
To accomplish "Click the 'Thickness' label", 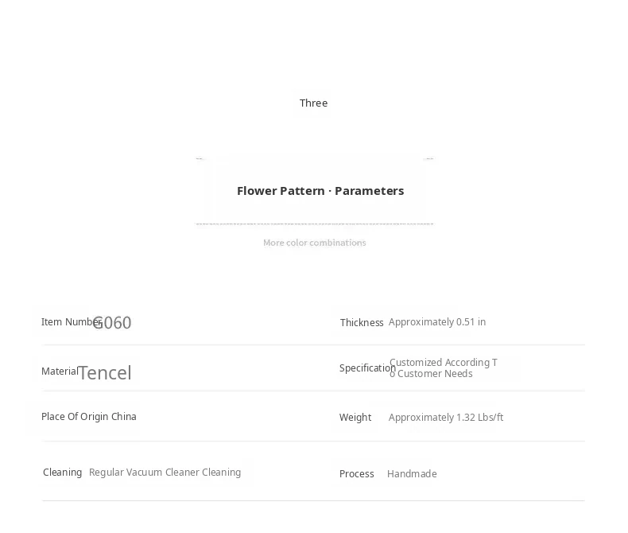I will [362, 323].
